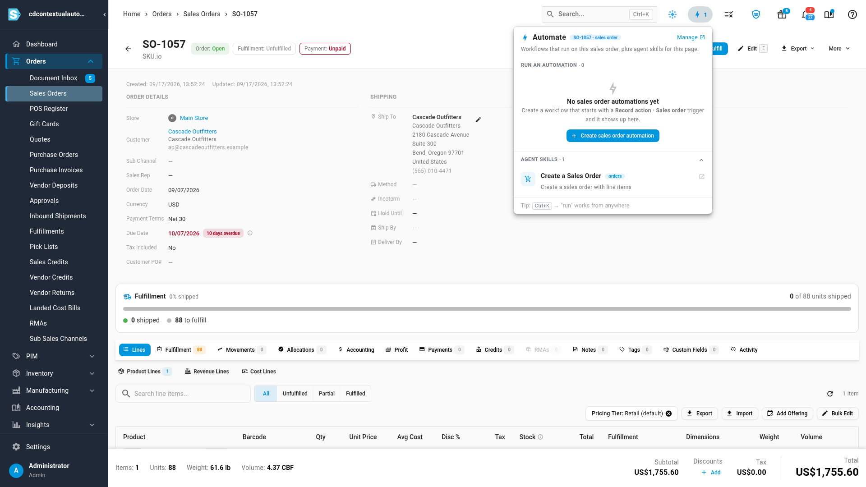The image size is (866, 487).
Task: Open the More dropdown menu
Action: [x=839, y=49]
